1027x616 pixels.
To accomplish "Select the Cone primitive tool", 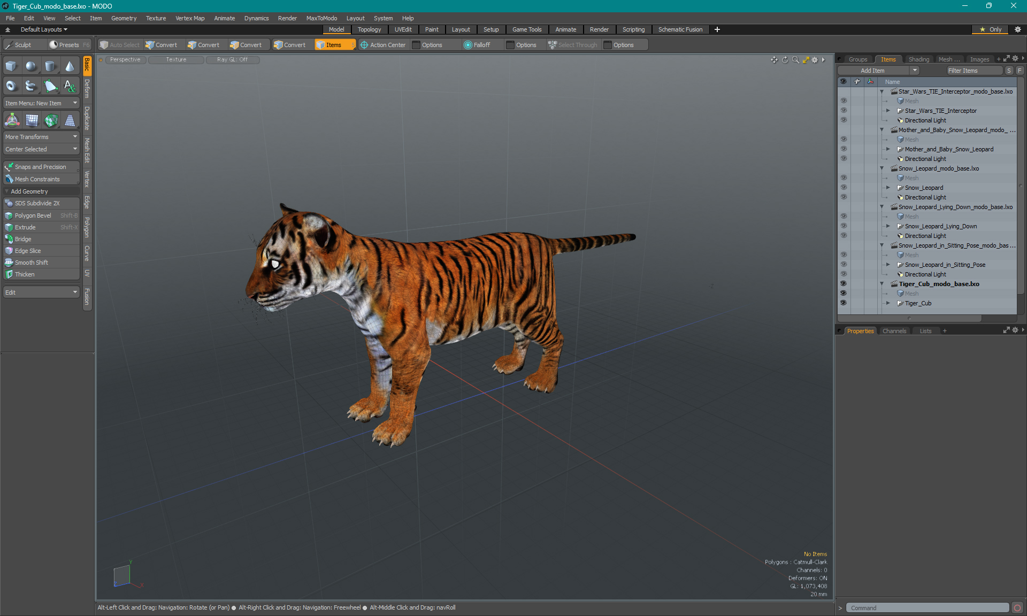I will 70,66.
